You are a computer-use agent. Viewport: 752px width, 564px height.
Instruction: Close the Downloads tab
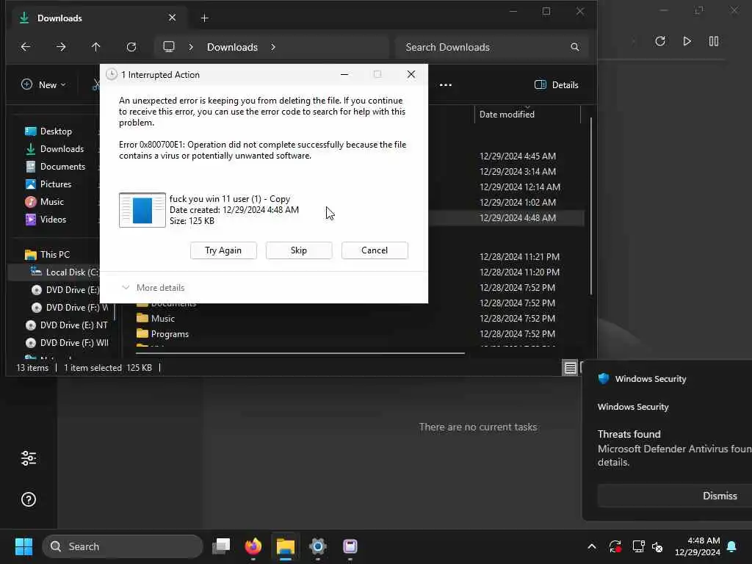point(172,18)
